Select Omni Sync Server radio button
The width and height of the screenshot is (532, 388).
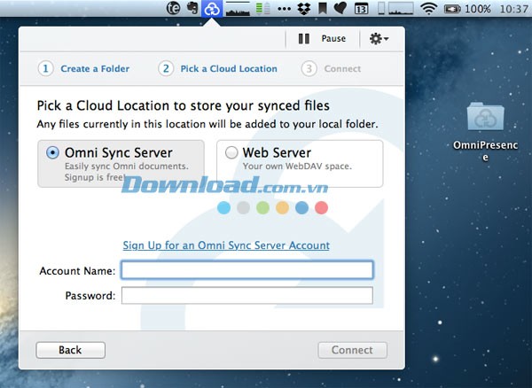52,152
